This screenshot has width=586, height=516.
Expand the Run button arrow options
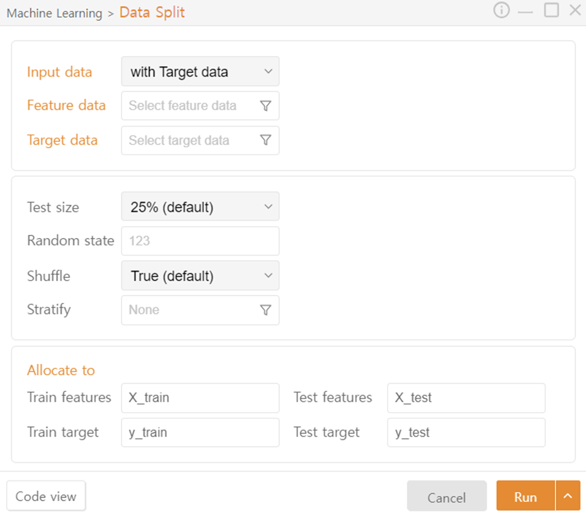568,496
